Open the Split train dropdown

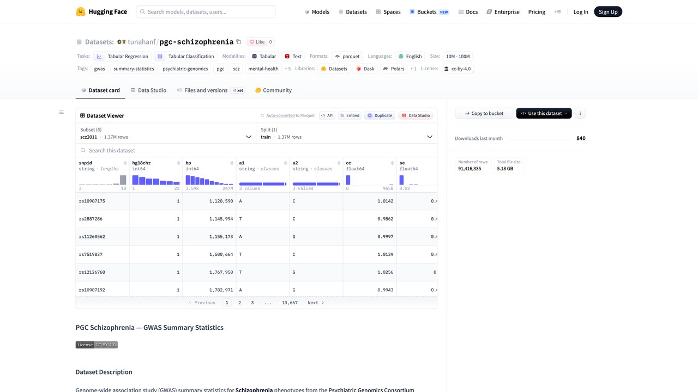[x=347, y=133]
